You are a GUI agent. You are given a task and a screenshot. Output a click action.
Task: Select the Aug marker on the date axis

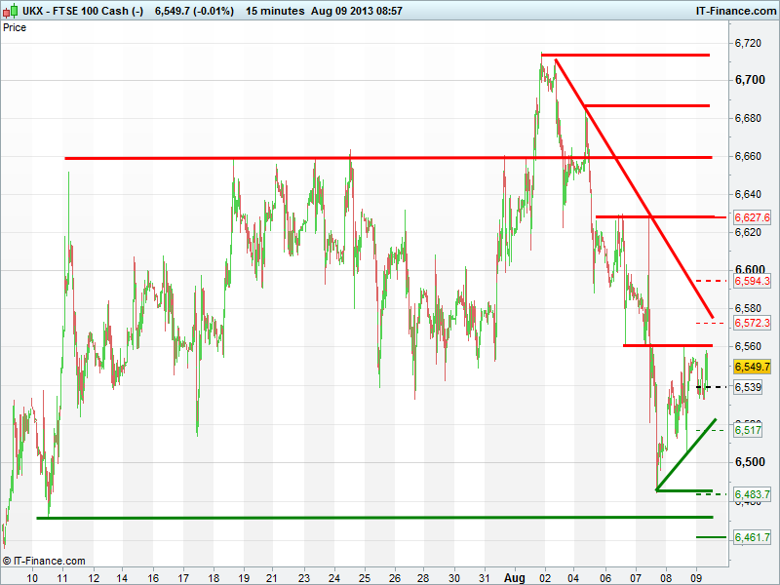point(515,577)
